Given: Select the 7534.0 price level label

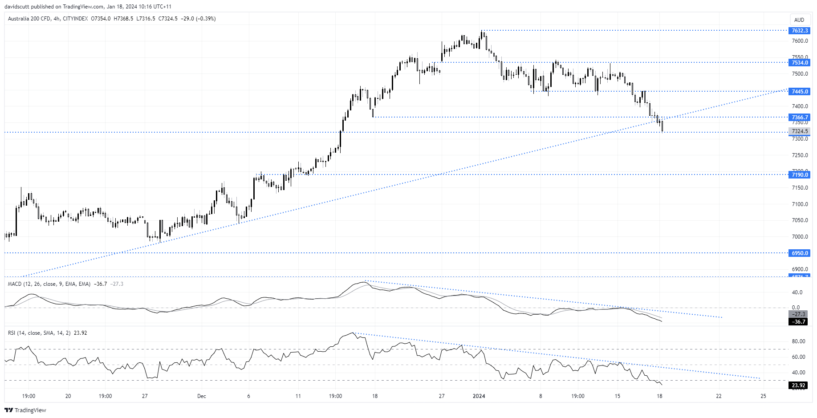Looking at the screenshot, I should tap(800, 63).
